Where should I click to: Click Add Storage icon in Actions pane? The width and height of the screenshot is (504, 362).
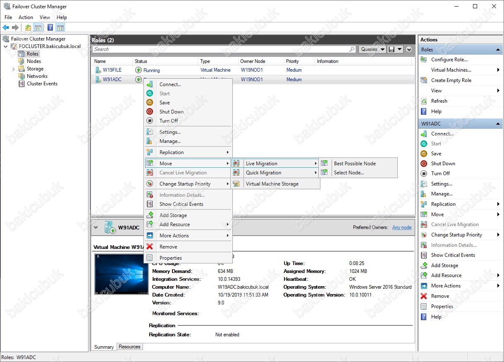point(424,265)
